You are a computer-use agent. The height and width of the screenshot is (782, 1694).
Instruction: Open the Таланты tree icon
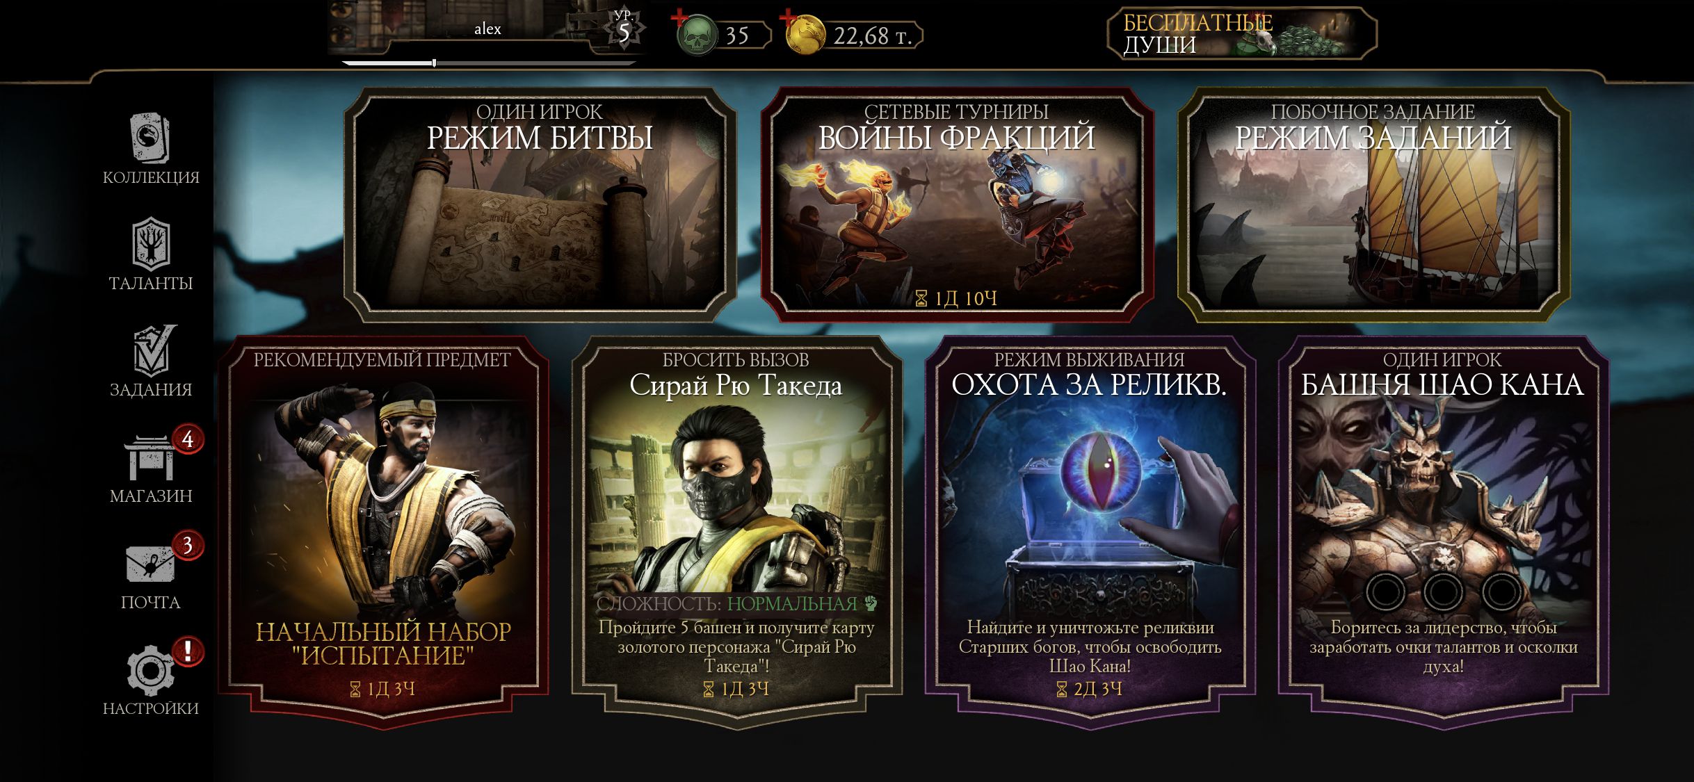coord(151,244)
